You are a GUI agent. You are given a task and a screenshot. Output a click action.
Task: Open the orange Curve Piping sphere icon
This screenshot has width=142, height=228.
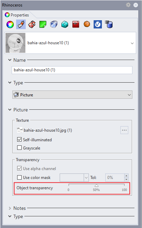click(87, 24)
